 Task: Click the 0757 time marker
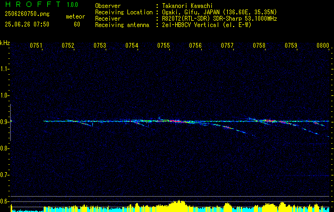click(227, 46)
